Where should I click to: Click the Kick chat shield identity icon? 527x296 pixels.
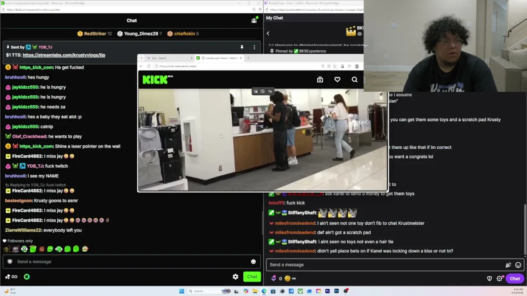click(10, 261)
